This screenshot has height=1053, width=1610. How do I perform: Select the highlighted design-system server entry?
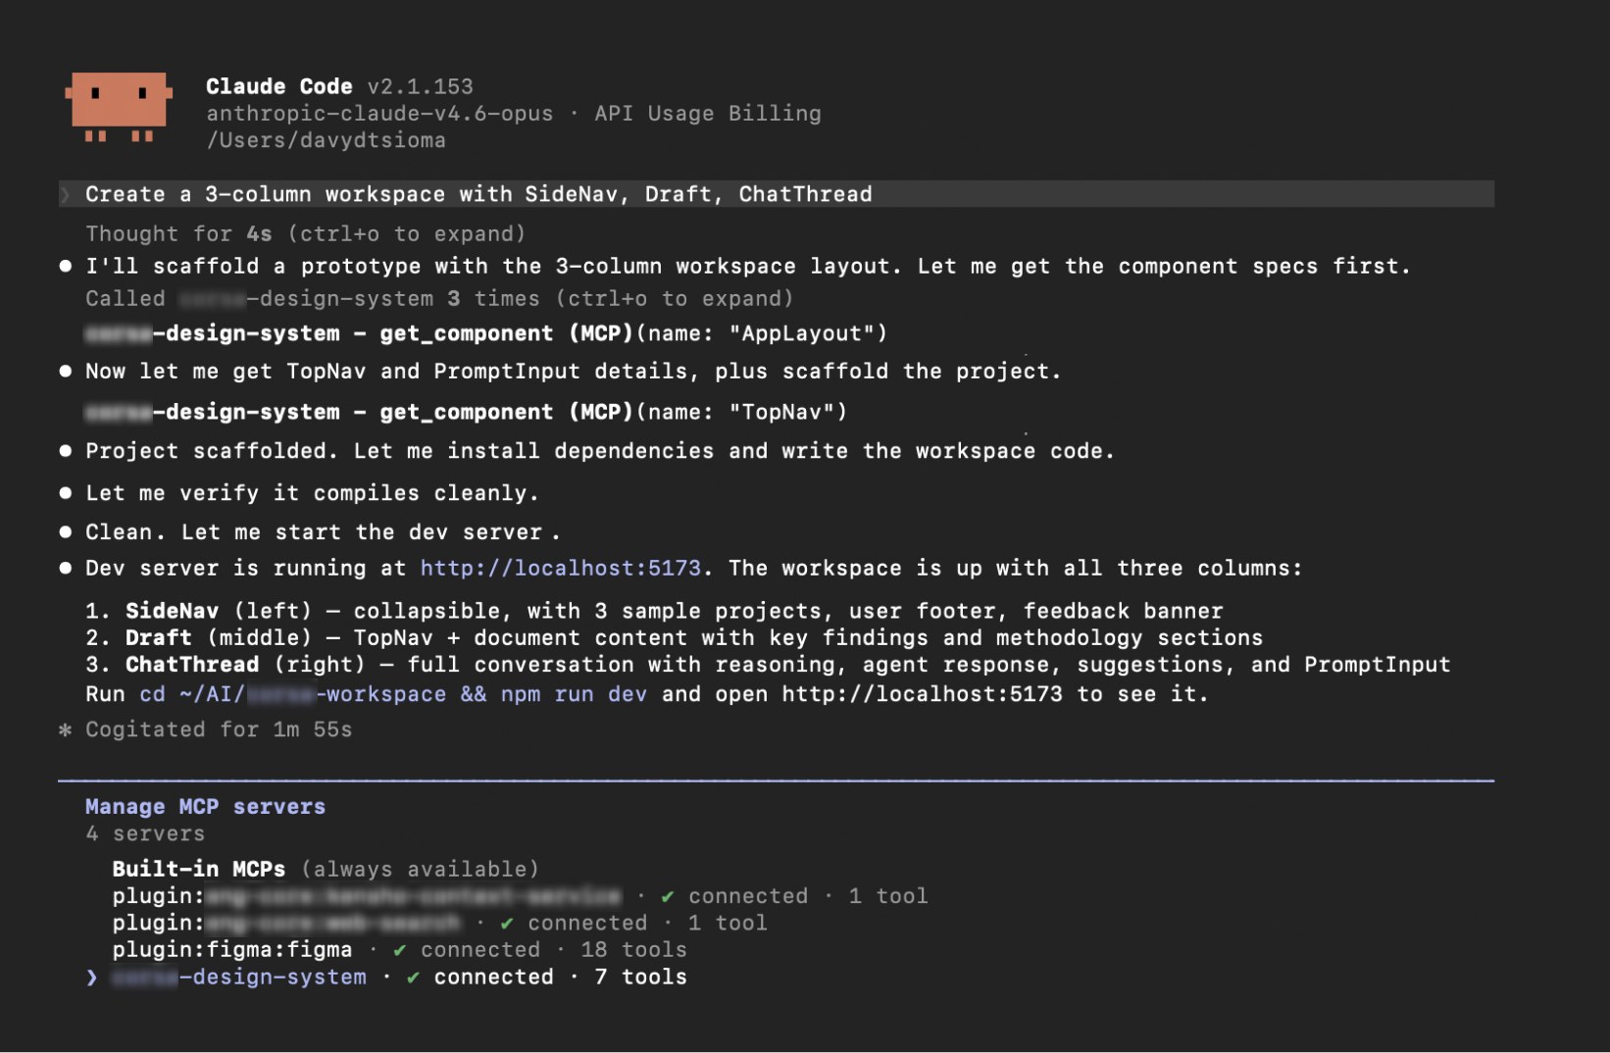coord(386,978)
